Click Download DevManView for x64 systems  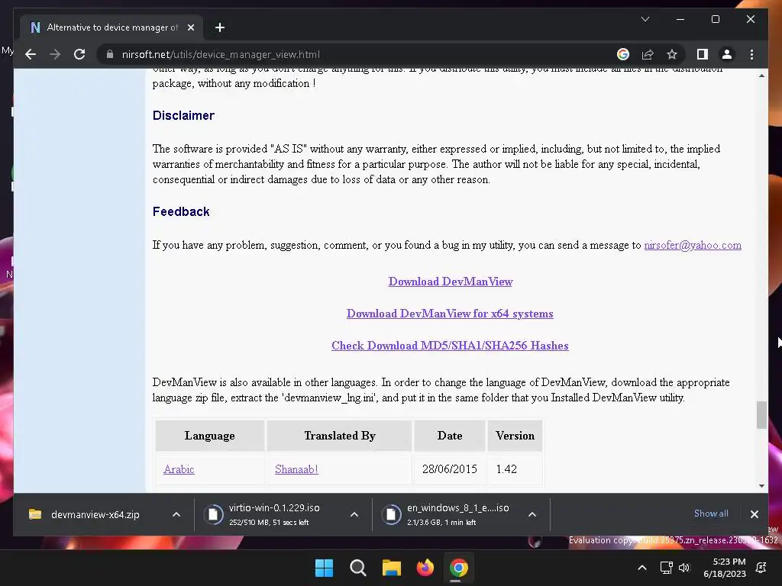pos(450,314)
